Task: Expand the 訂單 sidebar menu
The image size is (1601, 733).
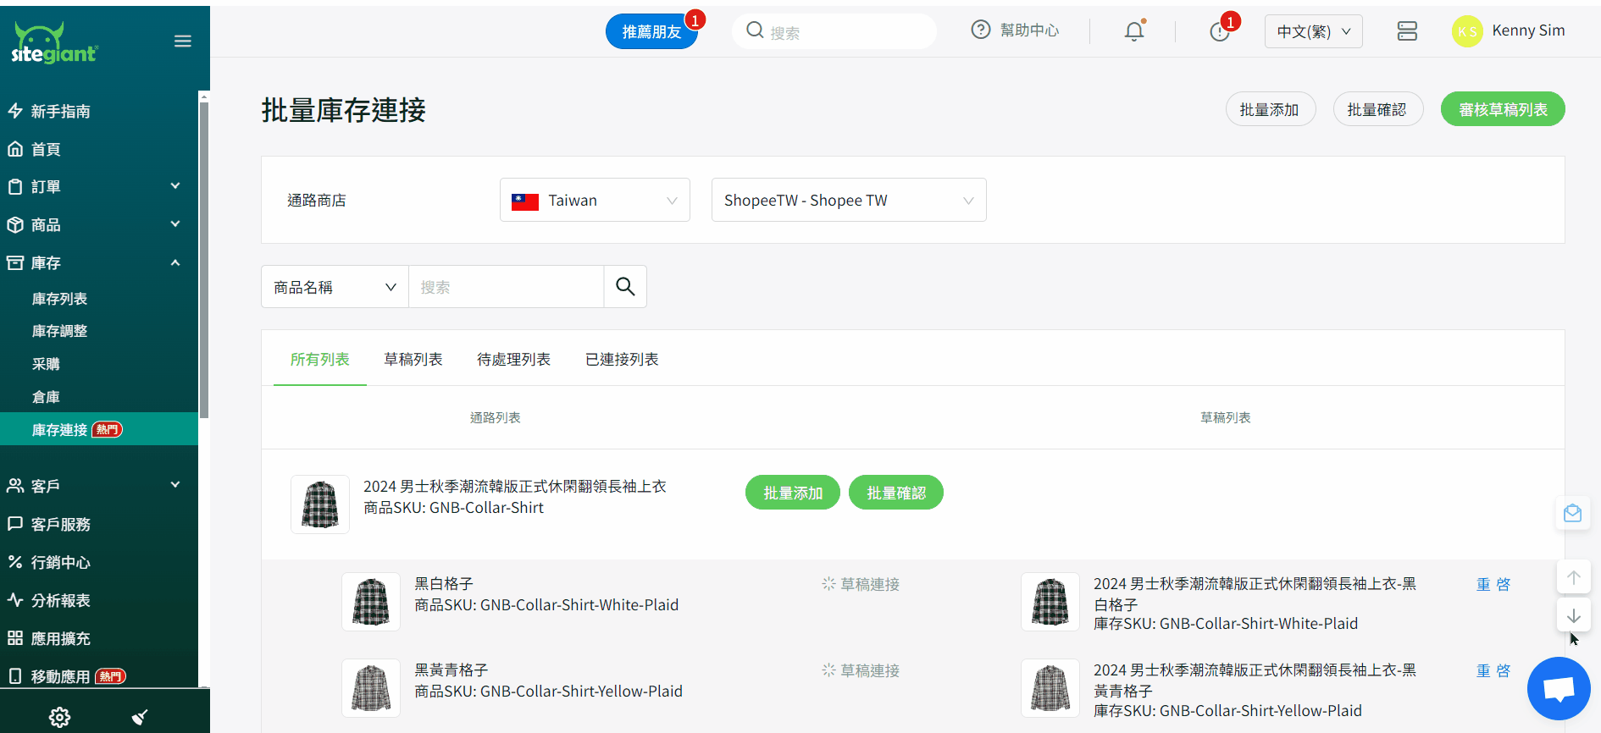Action: pos(99,186)
